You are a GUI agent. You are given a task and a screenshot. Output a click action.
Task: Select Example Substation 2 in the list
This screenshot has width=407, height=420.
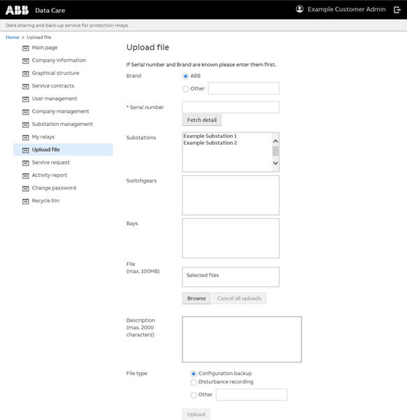pyautogui.click(x=210, y=143)
